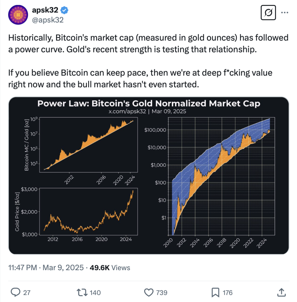This screenshot has height=302, width=297.
Task: Click the 11:47 PM Mar 9, 2025 timestamp
Action: pos(46,267)
